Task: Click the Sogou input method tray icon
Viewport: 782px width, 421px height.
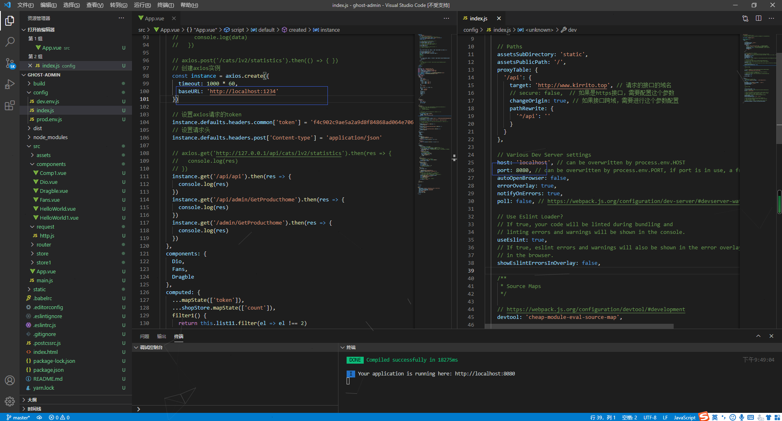Action: click(704, 417)
